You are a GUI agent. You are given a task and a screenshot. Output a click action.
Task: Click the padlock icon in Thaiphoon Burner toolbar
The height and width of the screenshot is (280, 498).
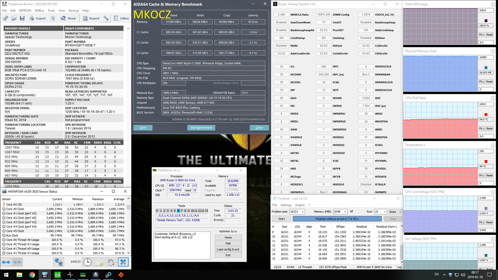point(53,18)
